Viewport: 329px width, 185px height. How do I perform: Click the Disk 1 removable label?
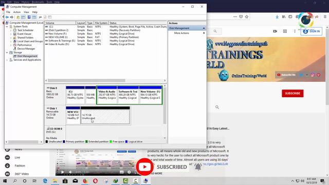pyautogui.click(x=55, y=115)
